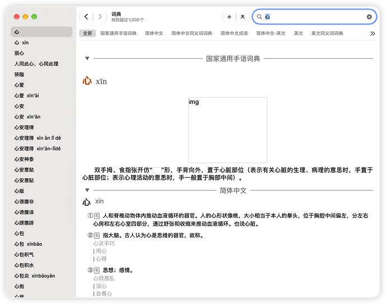Image resolution: width=386 pixels, height=304 pixels.
Task: Click the search input field containing 心
Action: pos(314,17)
